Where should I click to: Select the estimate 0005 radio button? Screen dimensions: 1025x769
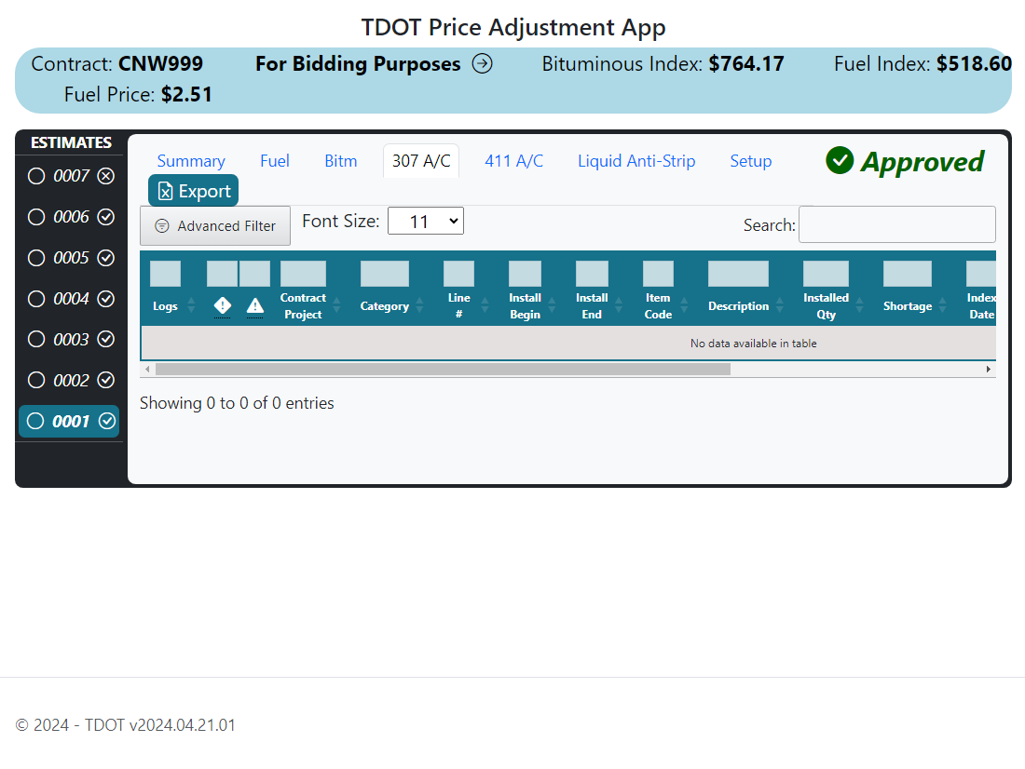pyautogui.click(x=36, y=258)
